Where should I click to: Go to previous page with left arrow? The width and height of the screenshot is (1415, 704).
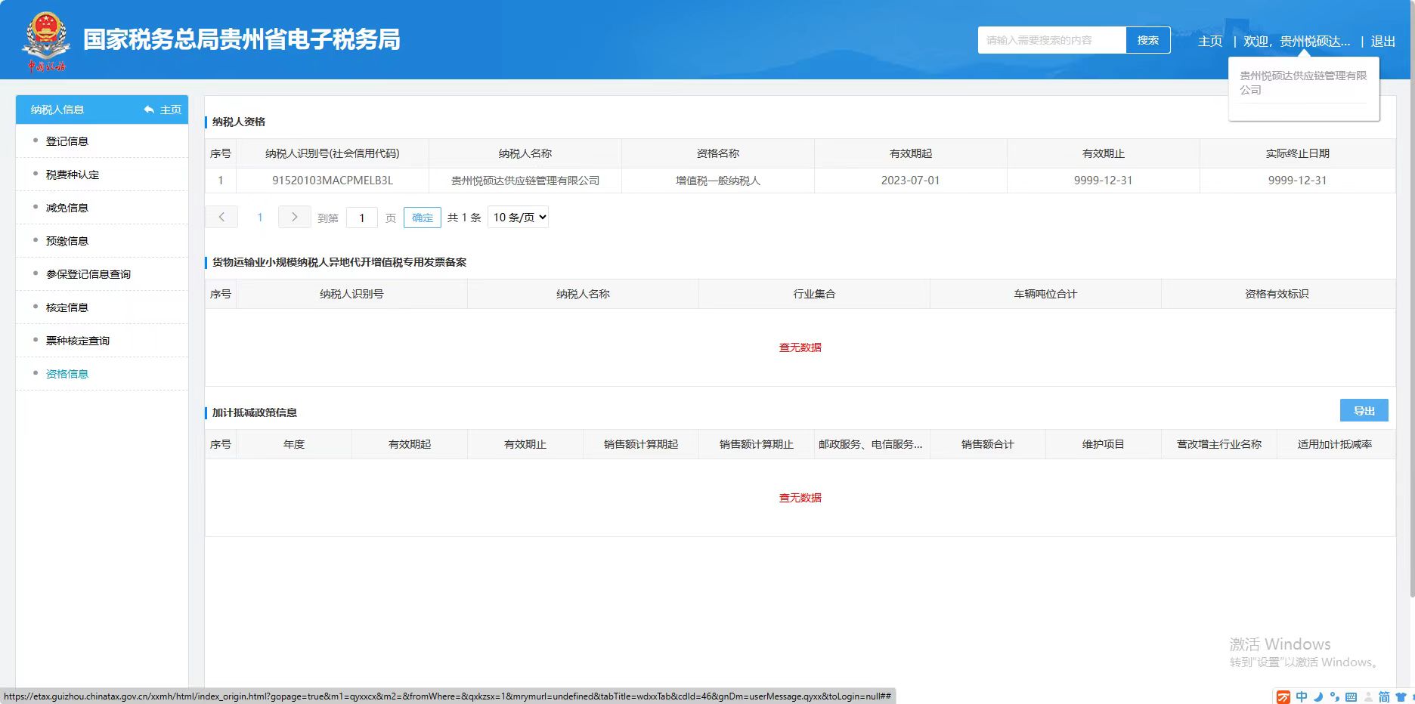(x=221, y=218)
